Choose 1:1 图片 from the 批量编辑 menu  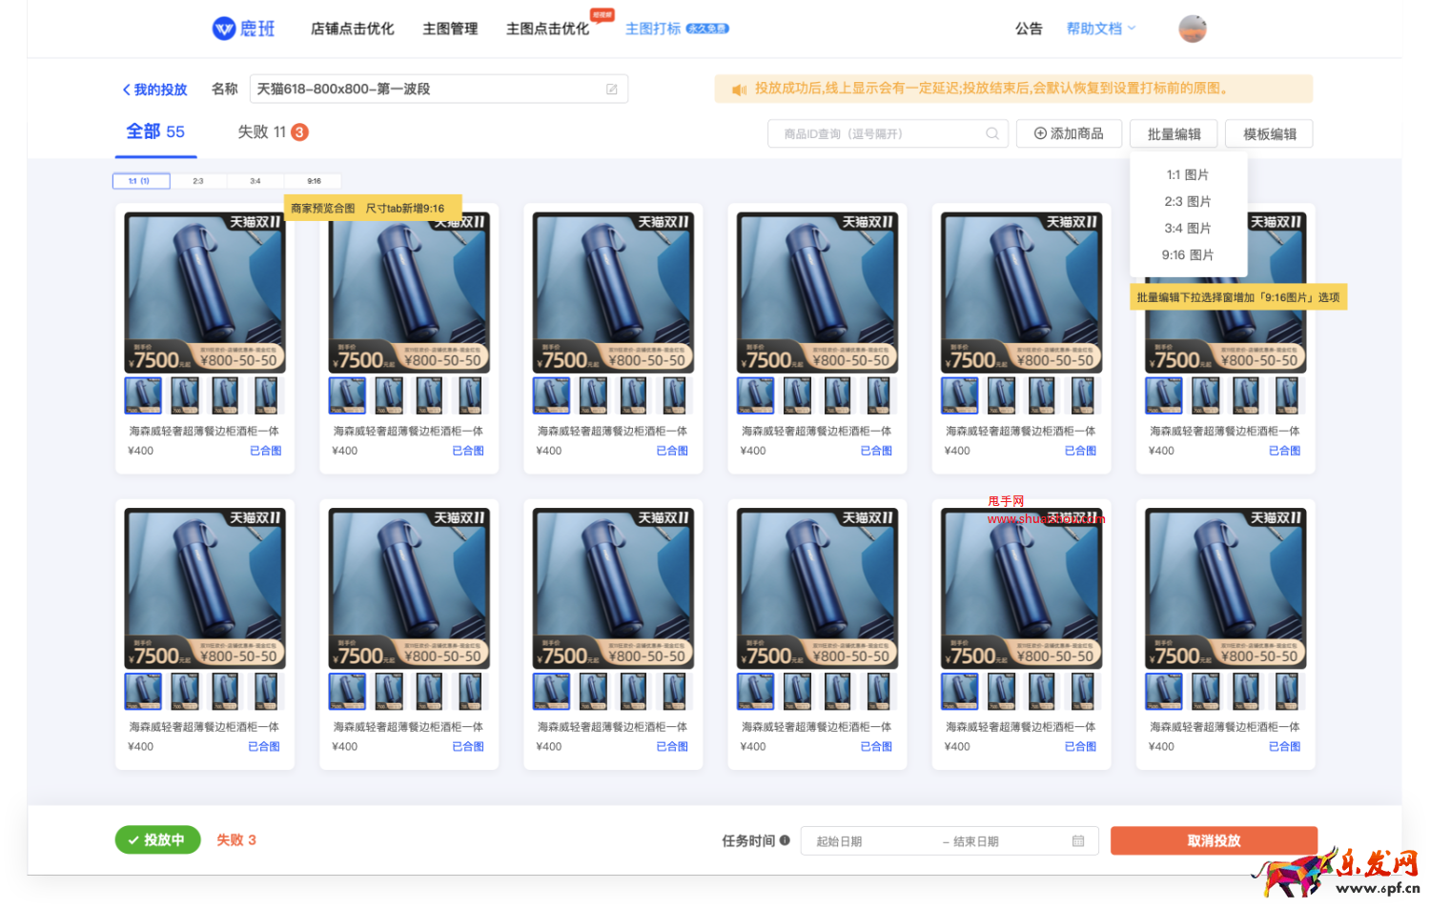[x=1188, y=175]
